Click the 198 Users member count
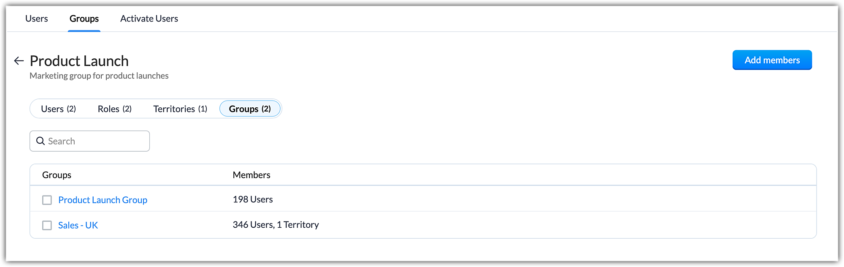The image size is (844, 267). (x=253, y=199)
